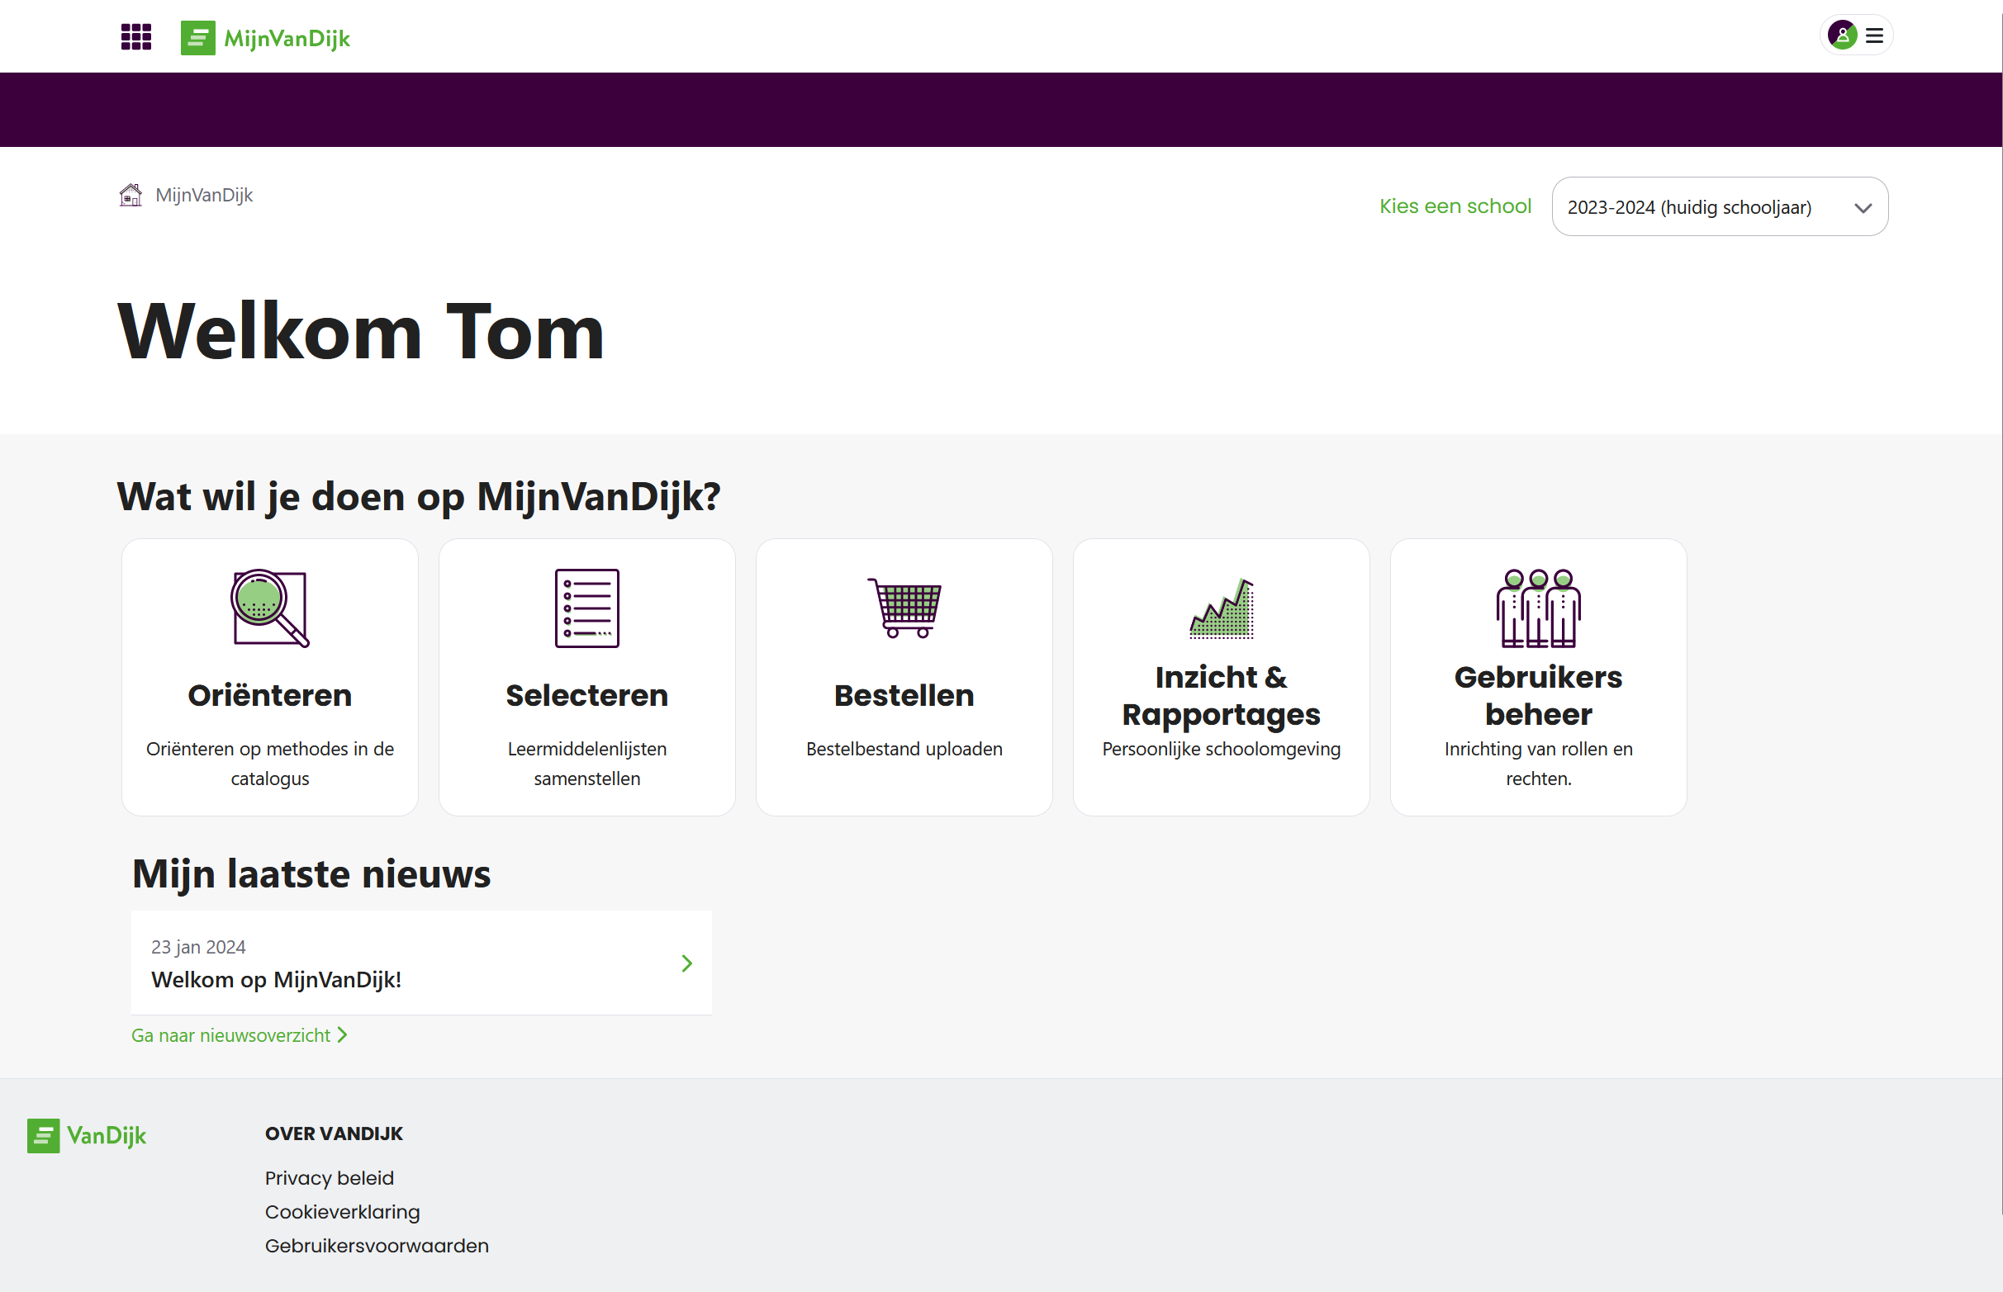Click the Bestellen shopping cart icon
Image resolution: width=2003 pixels, height=1292 pixels.
[904, 608]
